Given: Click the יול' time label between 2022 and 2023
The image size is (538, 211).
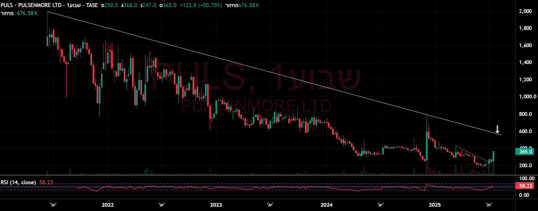Looking at the screenshot, I should (x=162, y=205).
